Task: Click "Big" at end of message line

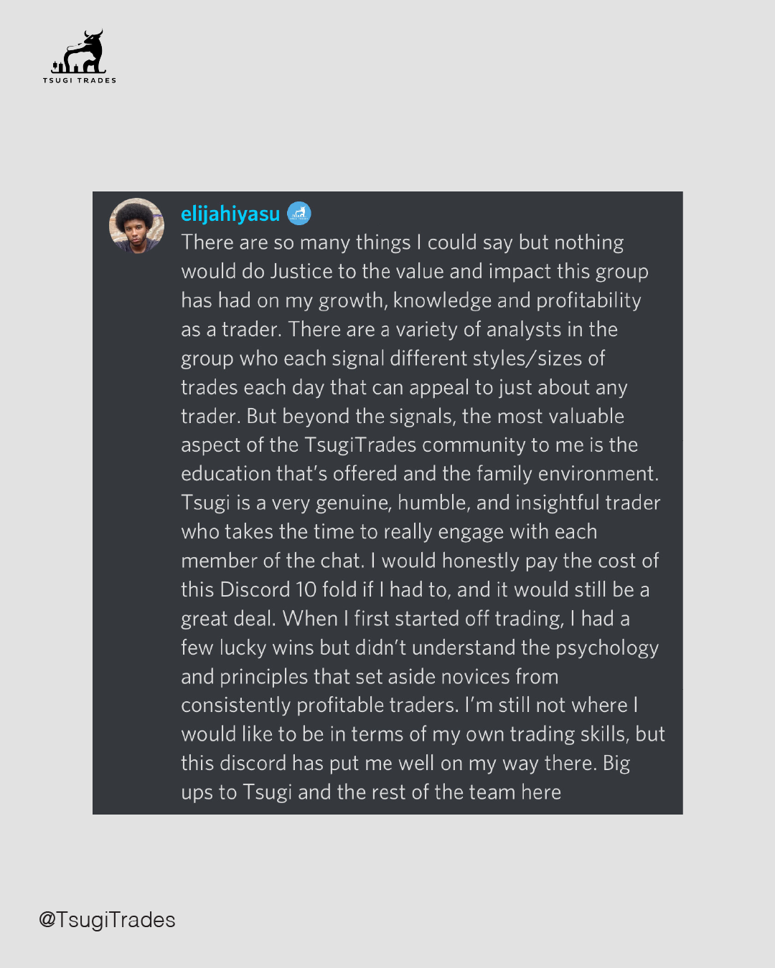Action: (616, 764)
